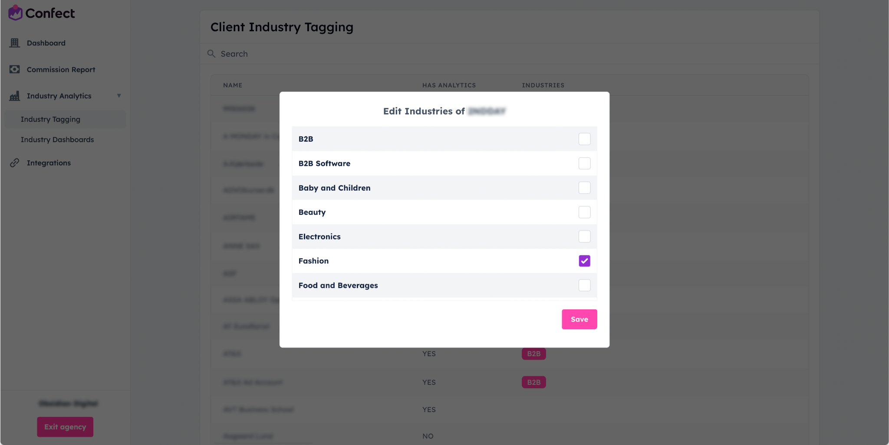Select the Beauty checkbox
This screenshot has height=445, width=889.
tap(584, 212)
